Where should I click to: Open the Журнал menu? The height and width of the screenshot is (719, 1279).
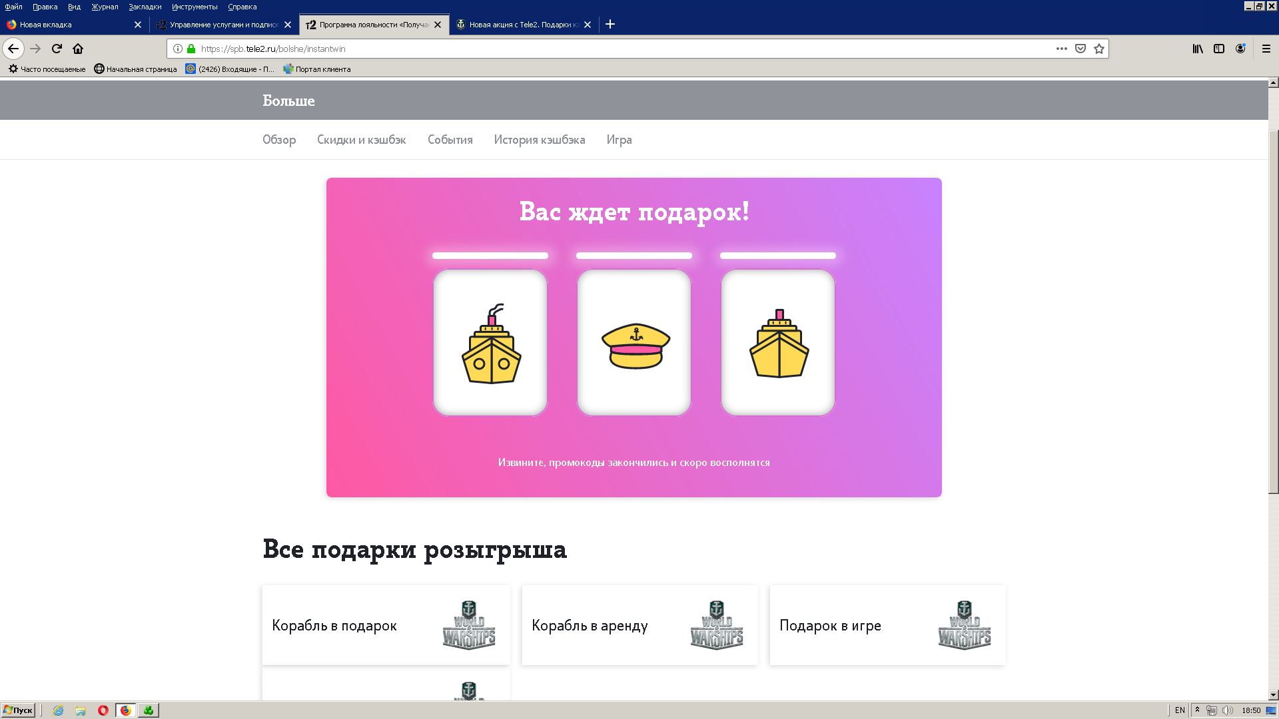click(x=105, y=7)
